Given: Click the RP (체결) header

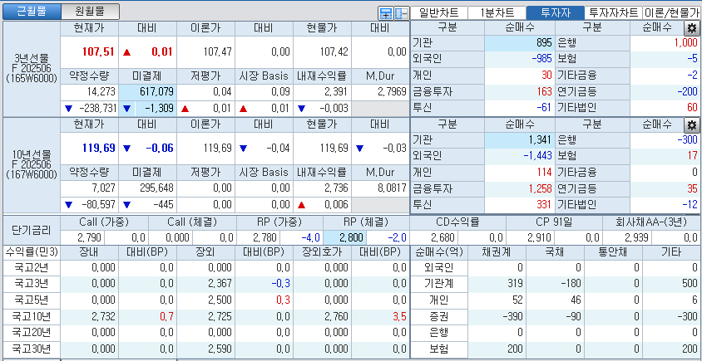Looking at the screenshot, I should (x=366, y=222).
